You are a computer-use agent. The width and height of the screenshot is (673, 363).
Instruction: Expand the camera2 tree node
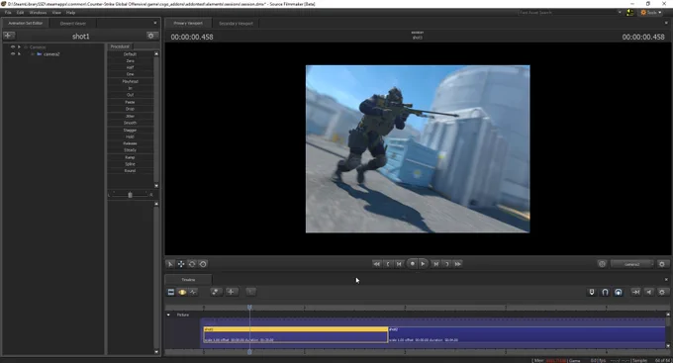coord(19,54)
